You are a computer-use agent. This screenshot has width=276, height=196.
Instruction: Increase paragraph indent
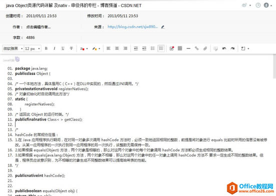144,48
